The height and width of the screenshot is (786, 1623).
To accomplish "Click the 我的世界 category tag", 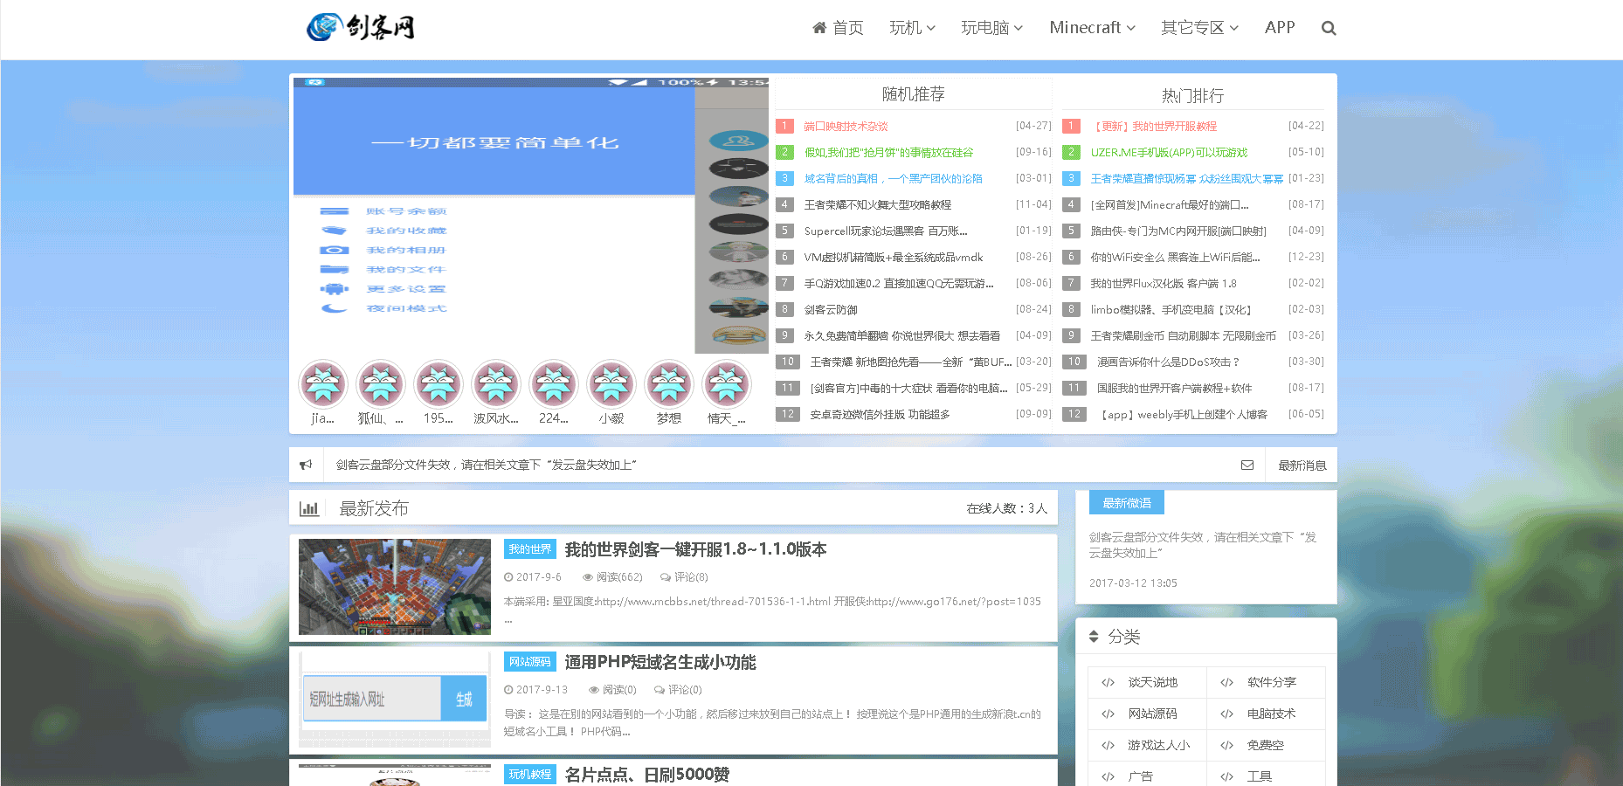I will pos(530,549).
